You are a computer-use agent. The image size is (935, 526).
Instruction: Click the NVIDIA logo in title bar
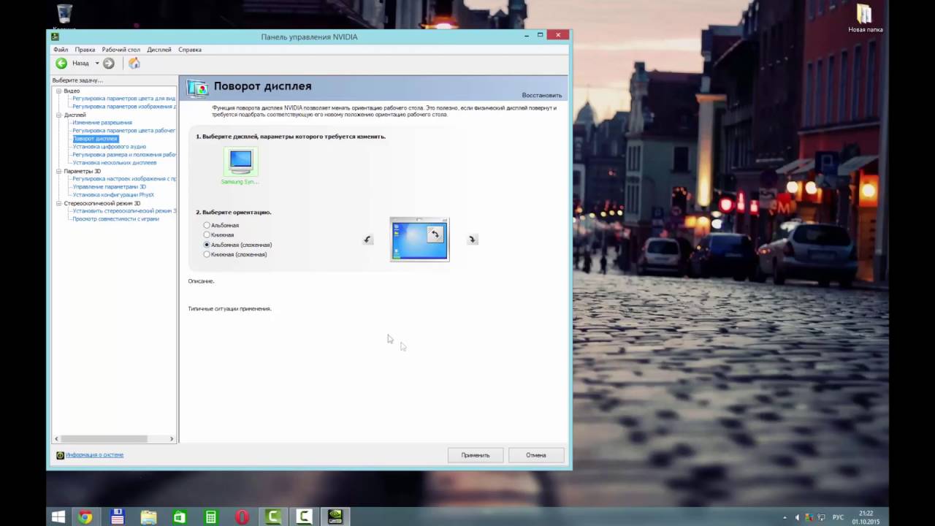point(55,37)
